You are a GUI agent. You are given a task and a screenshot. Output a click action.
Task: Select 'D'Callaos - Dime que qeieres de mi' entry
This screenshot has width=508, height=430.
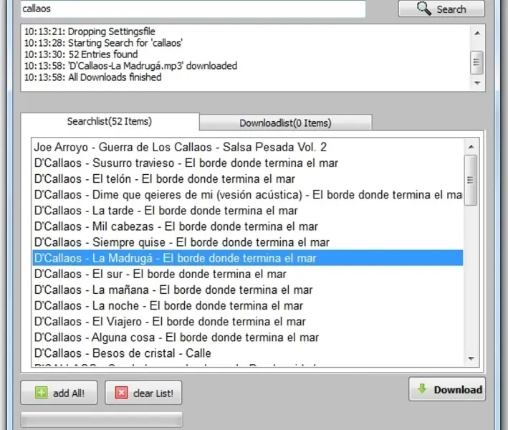coord(248,195)
